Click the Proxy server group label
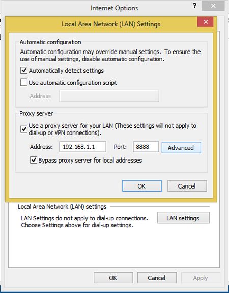229x293 pixels. (x=36, y=114)
